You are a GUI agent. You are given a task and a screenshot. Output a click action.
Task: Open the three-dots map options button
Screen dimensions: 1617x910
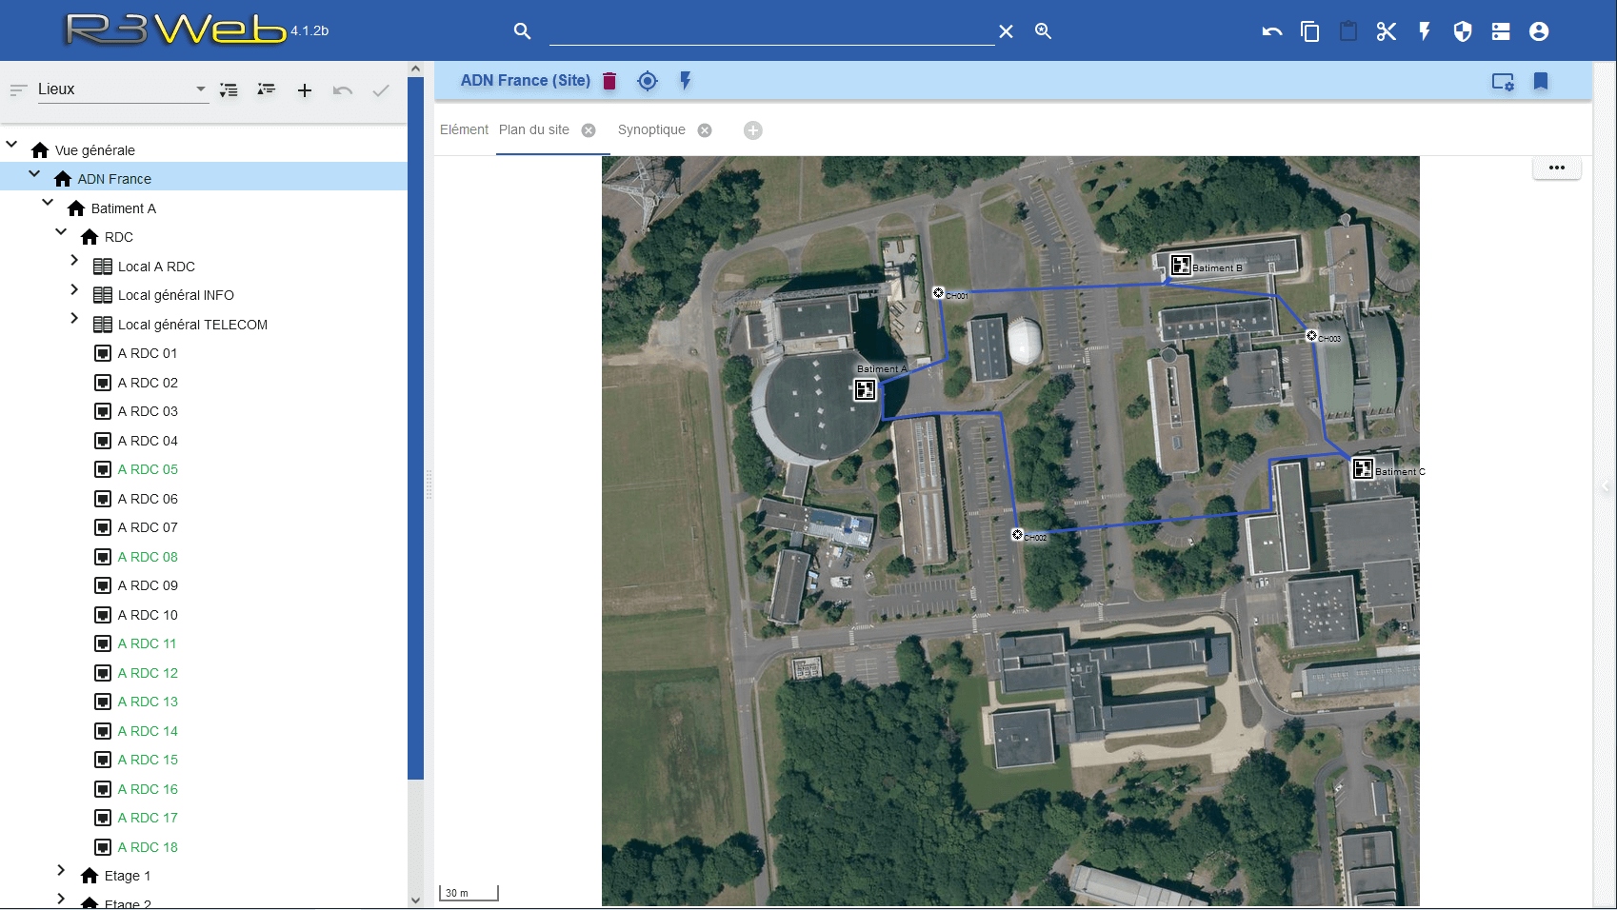tap(1556, 168)
